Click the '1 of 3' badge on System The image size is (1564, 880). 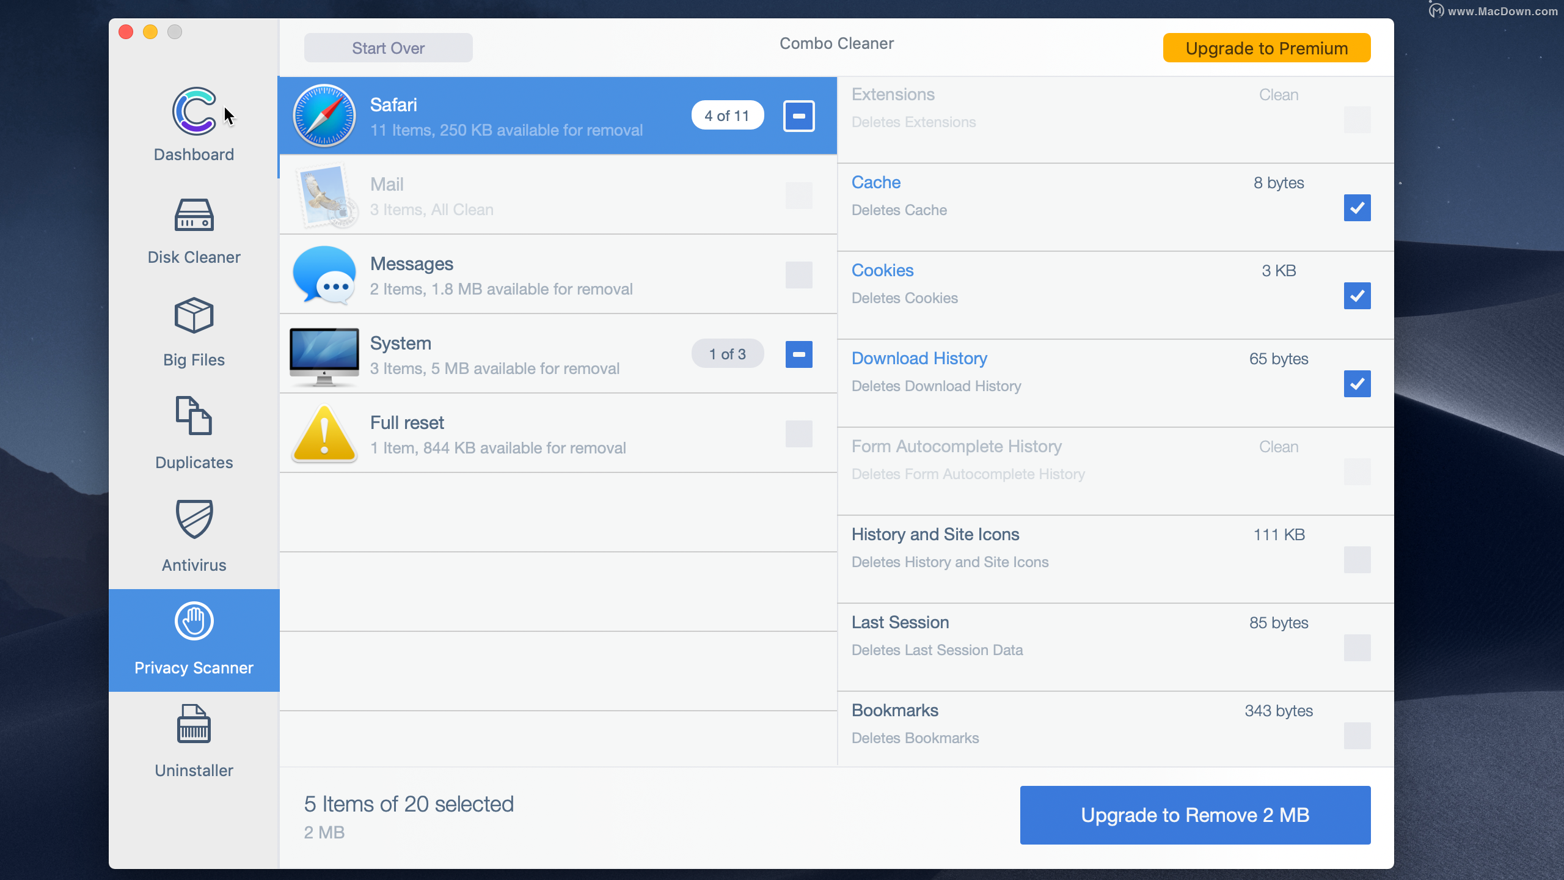pyautogui.click(x=728, y=354)
